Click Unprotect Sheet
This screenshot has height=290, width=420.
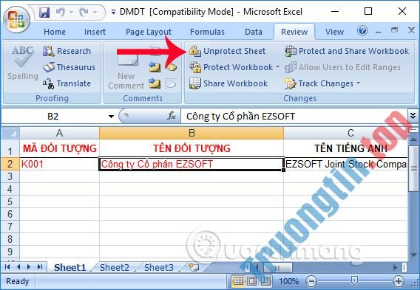click(228, 51)
